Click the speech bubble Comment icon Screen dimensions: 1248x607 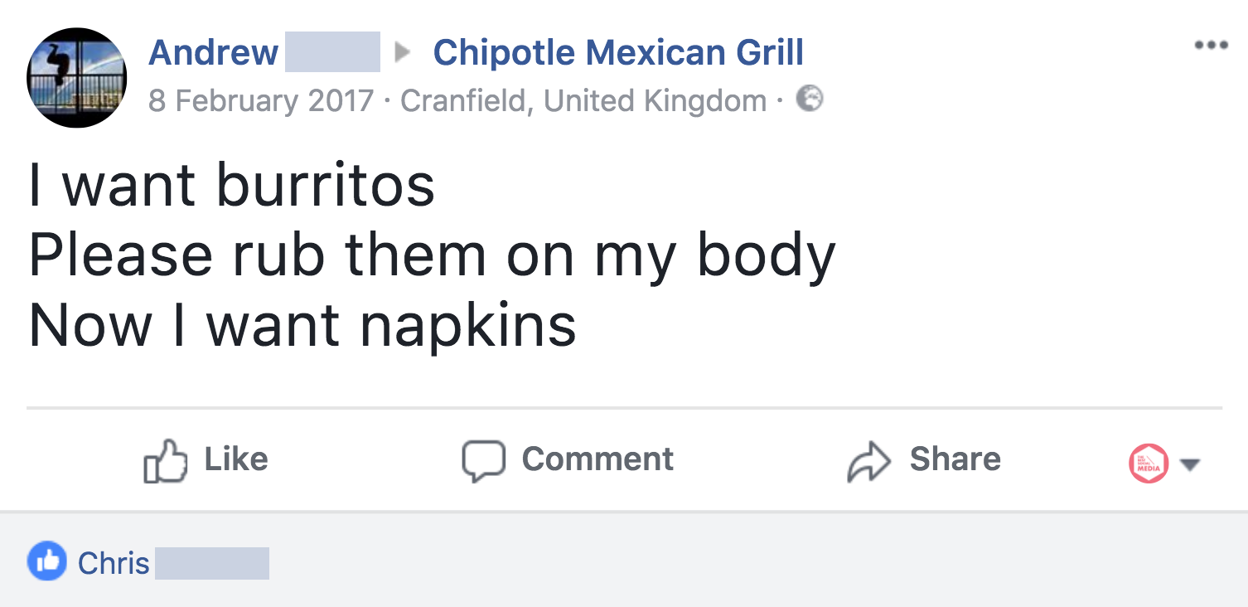pos(483,460)
